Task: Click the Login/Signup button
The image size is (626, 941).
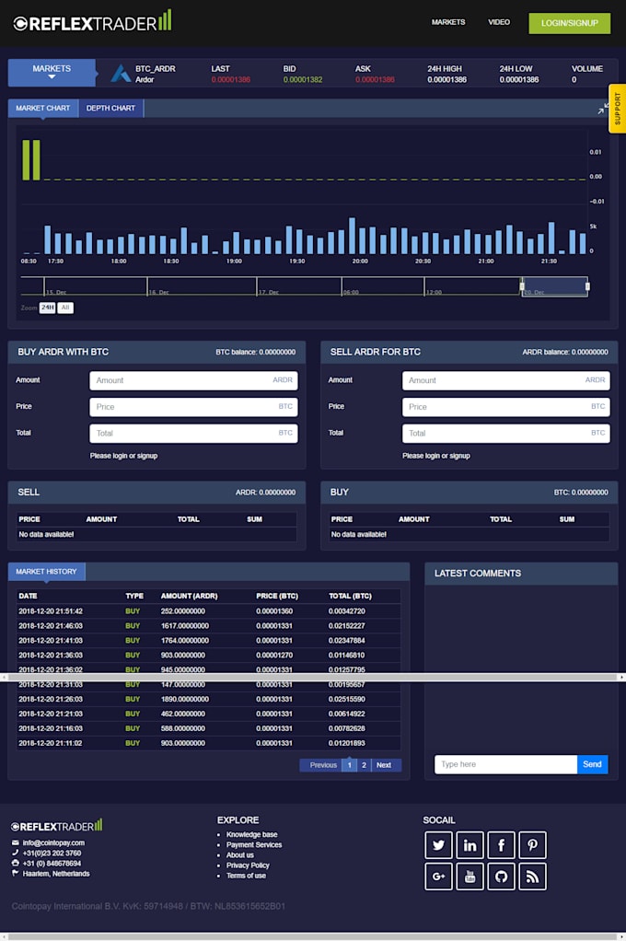Action: tap(570, 23)
